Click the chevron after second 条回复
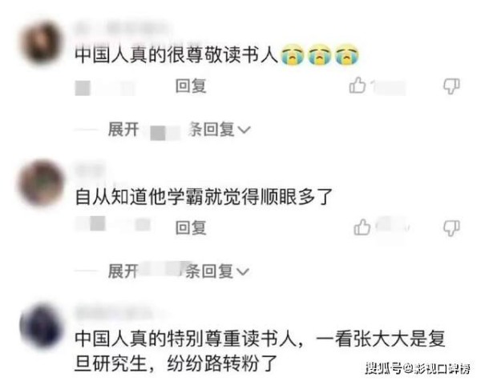This screenshot has height=381, width=481. tap(243, 271)
